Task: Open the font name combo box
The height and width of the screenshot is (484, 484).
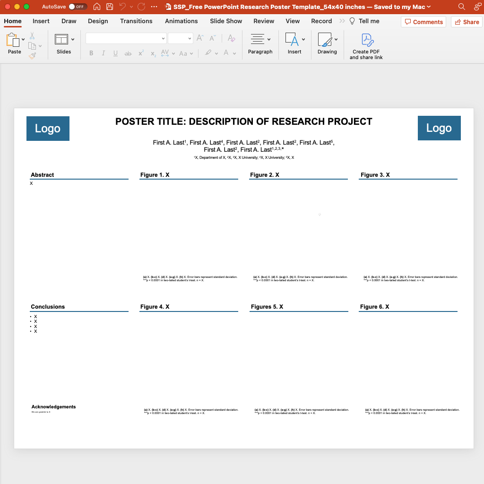Action: click(x=125, y=38)
